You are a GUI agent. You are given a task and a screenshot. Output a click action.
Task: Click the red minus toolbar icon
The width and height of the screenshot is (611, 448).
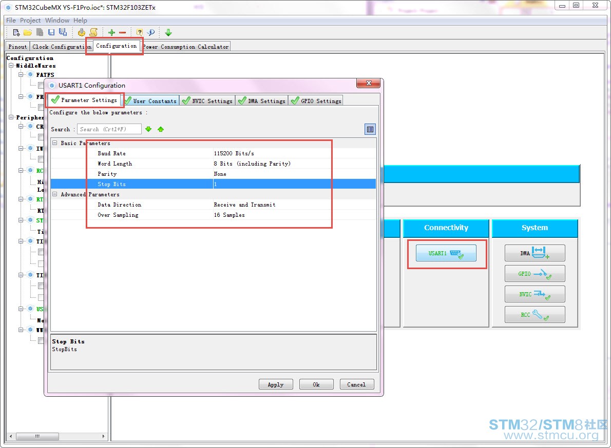[122, 33]
